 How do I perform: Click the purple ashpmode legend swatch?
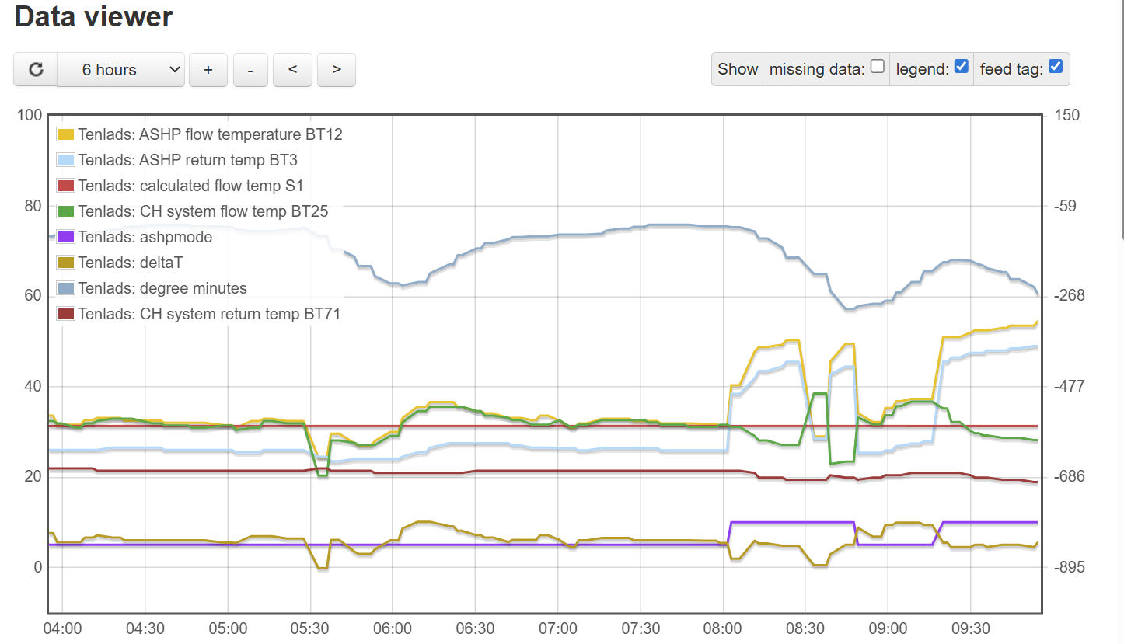pyautogui.click(x=66, y=237)
